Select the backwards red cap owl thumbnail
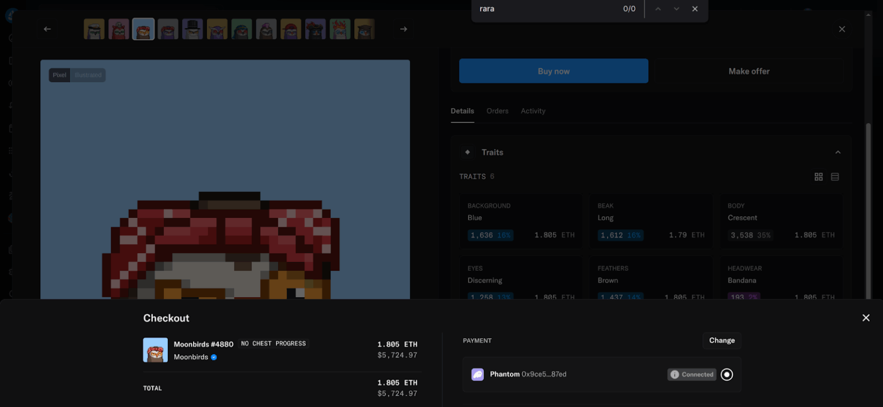Viewport: 883px width, 407px height. tap(291, 29)
